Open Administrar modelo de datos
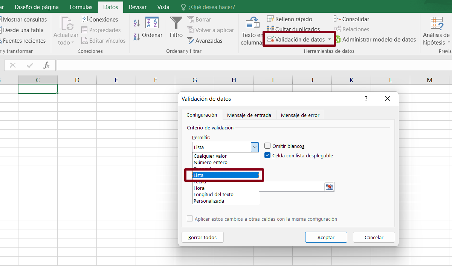 tap(375, 40)
